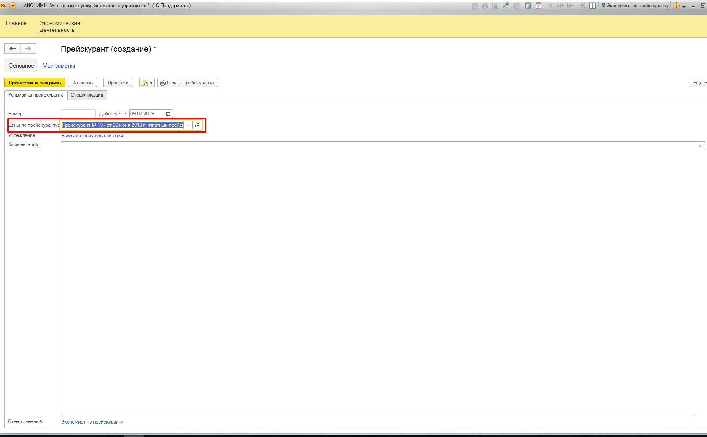This screenshot has width=707, height=437.
Task: Open calculator from the top toolbar
Action: click(528, 6)
